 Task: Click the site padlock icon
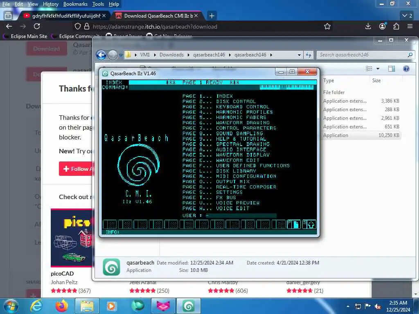coord(87,27)
